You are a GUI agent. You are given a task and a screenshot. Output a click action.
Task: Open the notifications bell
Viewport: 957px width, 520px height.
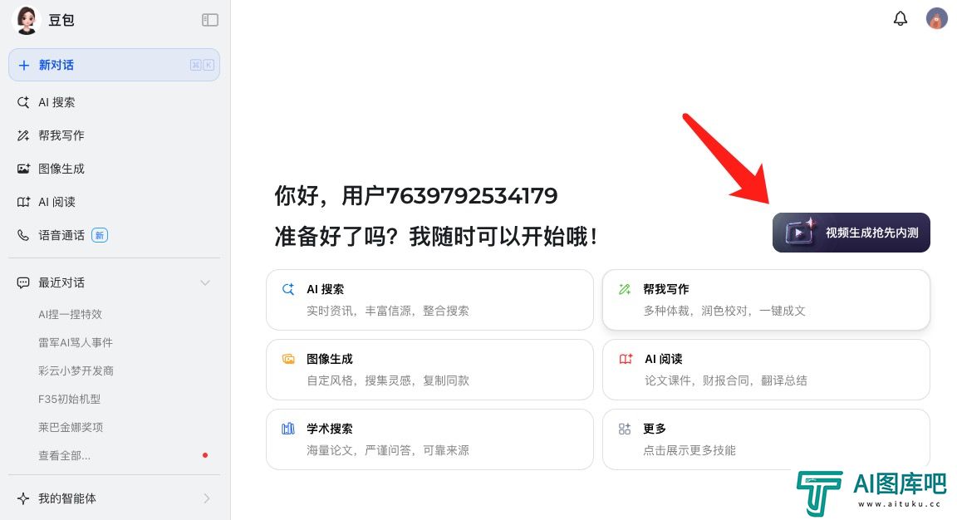(x=901, y=19)
